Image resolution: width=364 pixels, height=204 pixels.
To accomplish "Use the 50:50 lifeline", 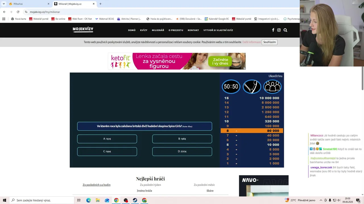I will point(231,86).
